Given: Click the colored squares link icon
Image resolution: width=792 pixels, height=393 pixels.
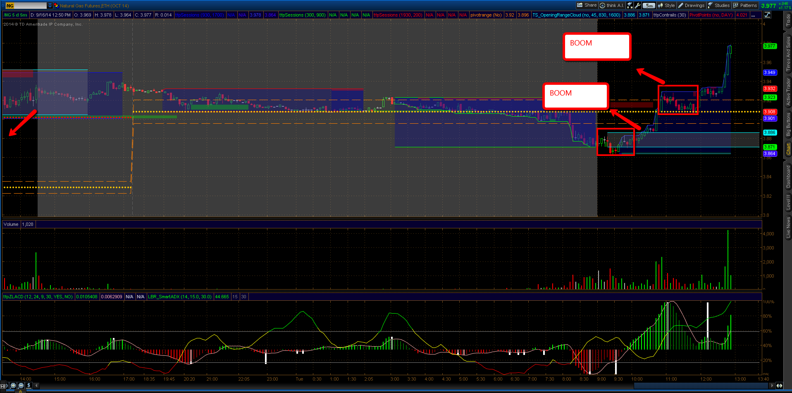Looking at the screenshot, I should [x=56, y=5].
